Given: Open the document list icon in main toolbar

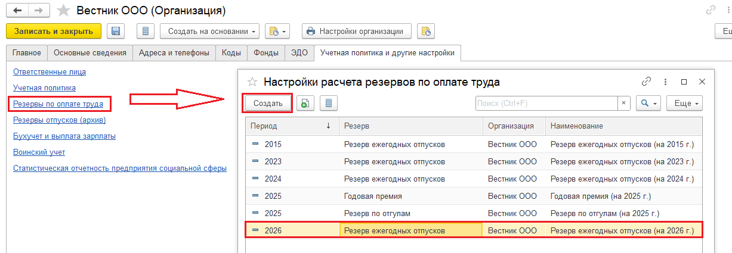Looking at the screenshot, I should [x=146, y=31].
